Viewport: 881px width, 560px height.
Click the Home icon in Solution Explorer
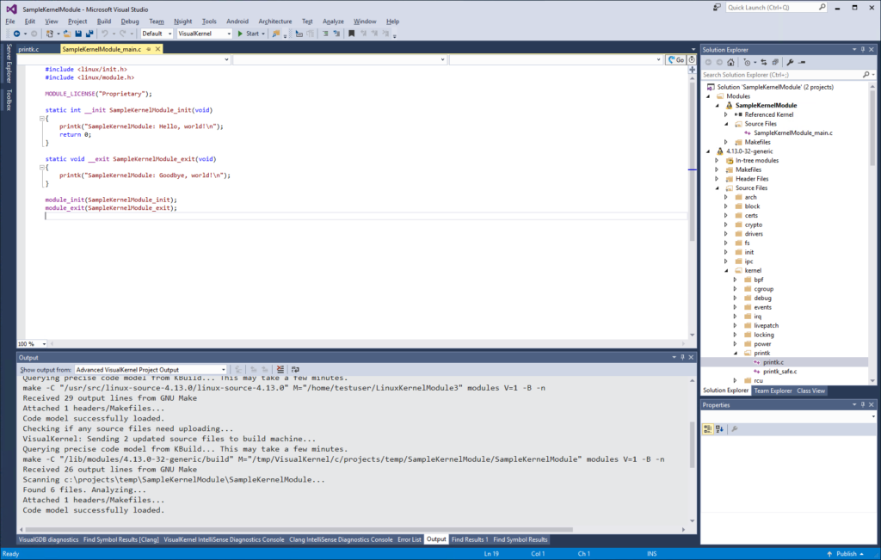tap(730, 62)
